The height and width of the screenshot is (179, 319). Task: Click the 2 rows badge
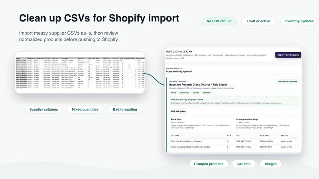(x=173, y=93)
